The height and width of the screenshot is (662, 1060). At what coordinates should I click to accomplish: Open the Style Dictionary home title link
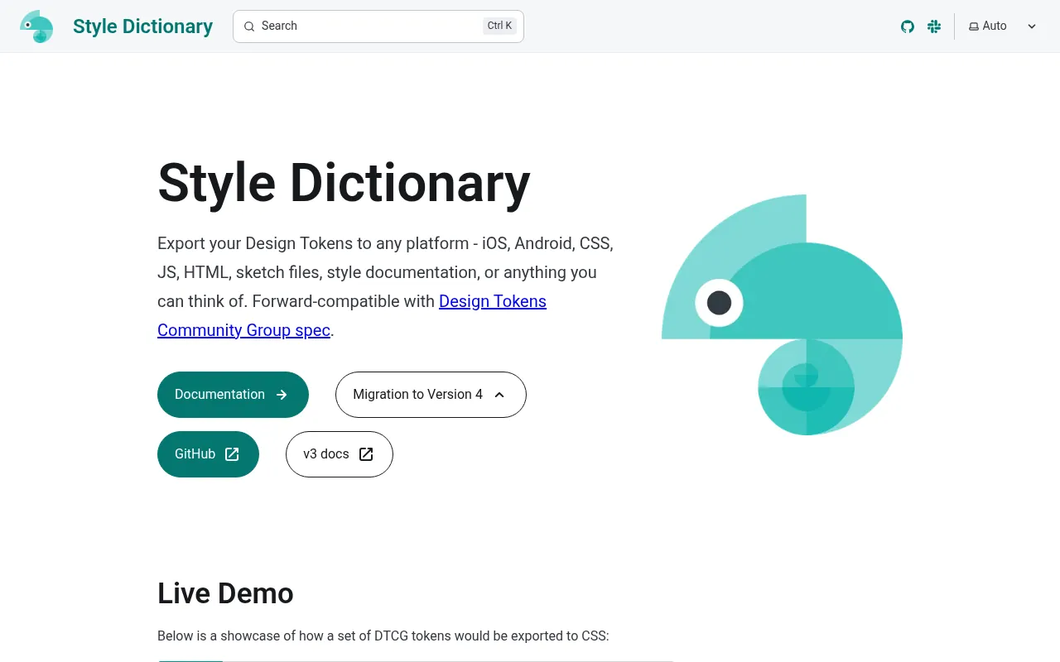pos(142,26)
